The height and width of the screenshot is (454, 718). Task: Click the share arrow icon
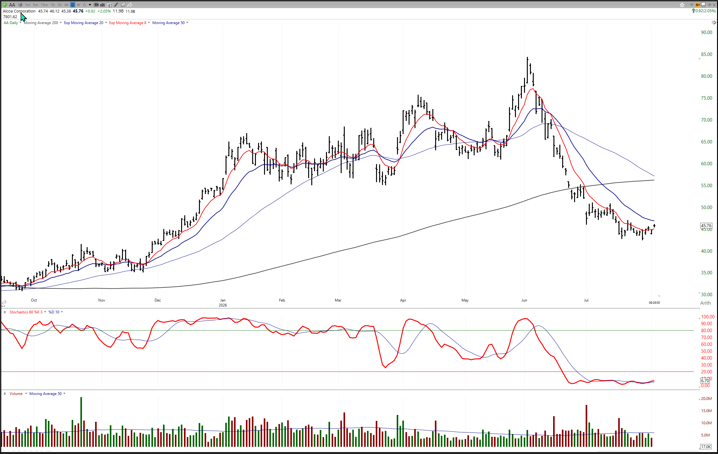click(x=130, y=5)
